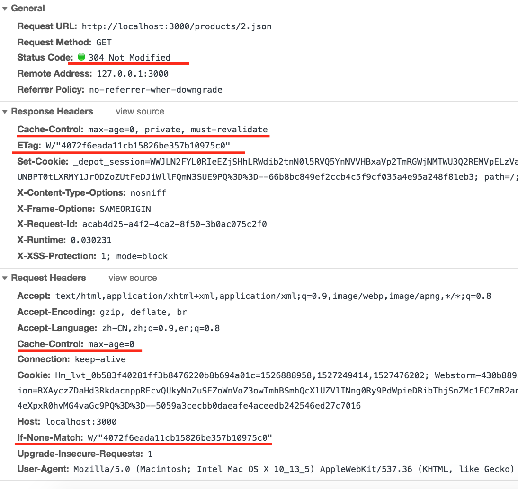Viewport: 518px width, 489px height.
Task: Click the User-Agent header value
Action: [294, 469]
